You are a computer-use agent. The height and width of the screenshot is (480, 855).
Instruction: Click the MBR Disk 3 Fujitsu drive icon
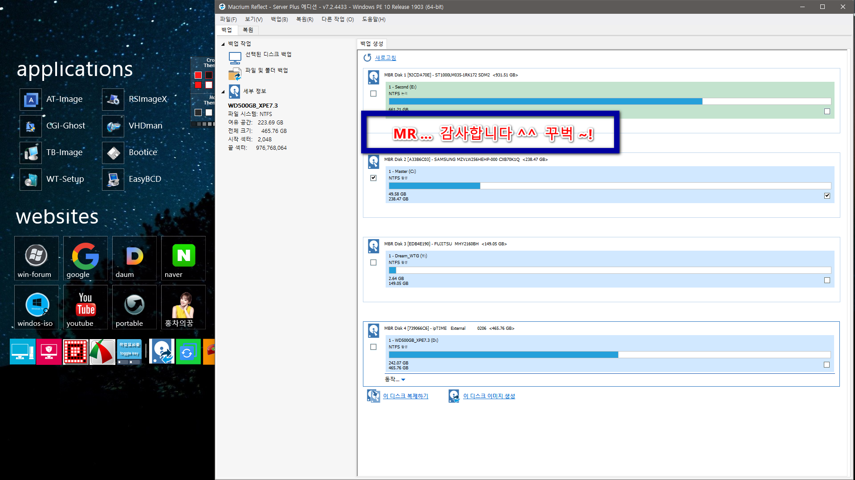pyautogui.click(x=374, y=246)
